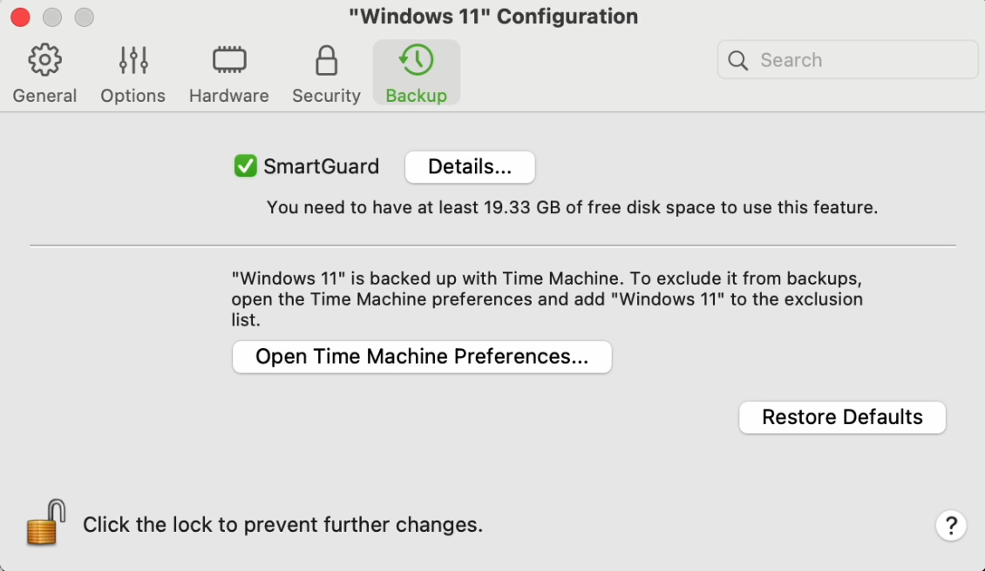Uncheck the SmartGuard checkbox
The height and width of the screenshot is (571, 985).
(246, 166)
